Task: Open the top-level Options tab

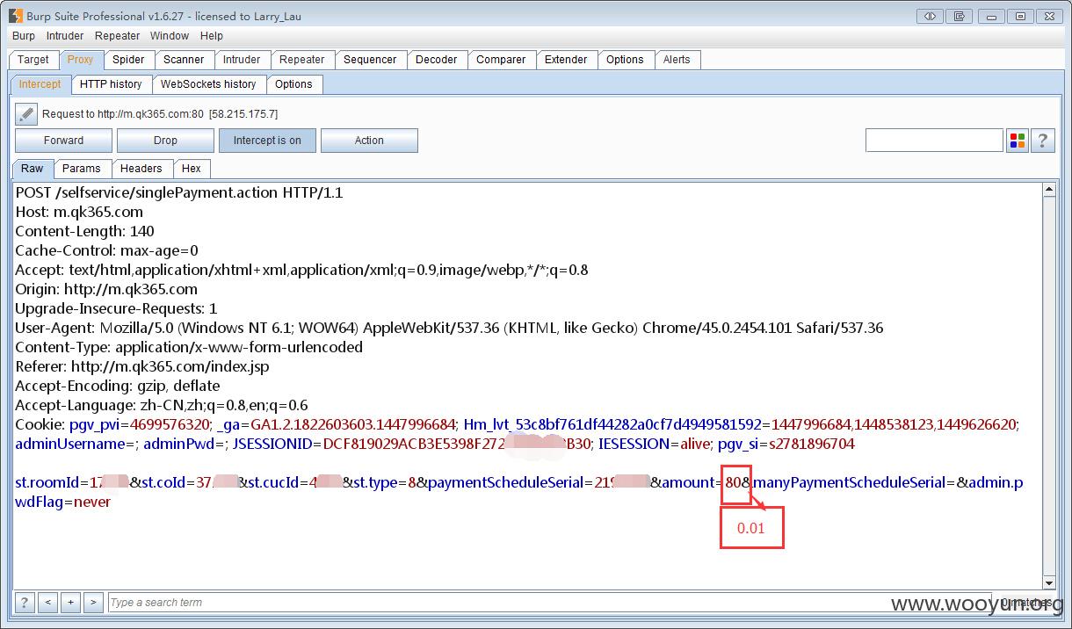Action: (625, 60)
